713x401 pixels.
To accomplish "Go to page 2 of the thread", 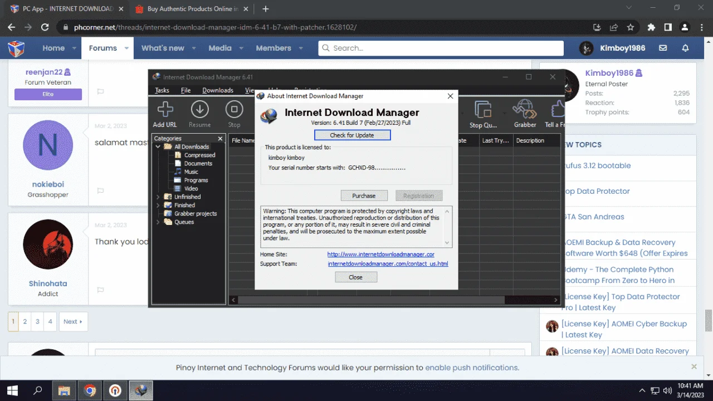I will pos(25,321).
